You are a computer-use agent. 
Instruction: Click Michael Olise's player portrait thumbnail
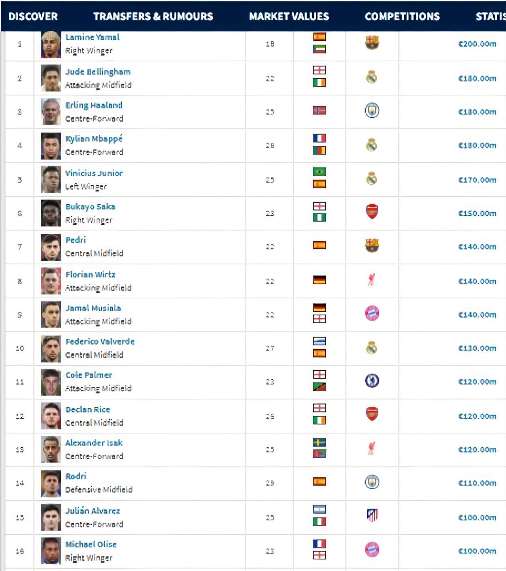pyautogui.click(x=51, y=551)
